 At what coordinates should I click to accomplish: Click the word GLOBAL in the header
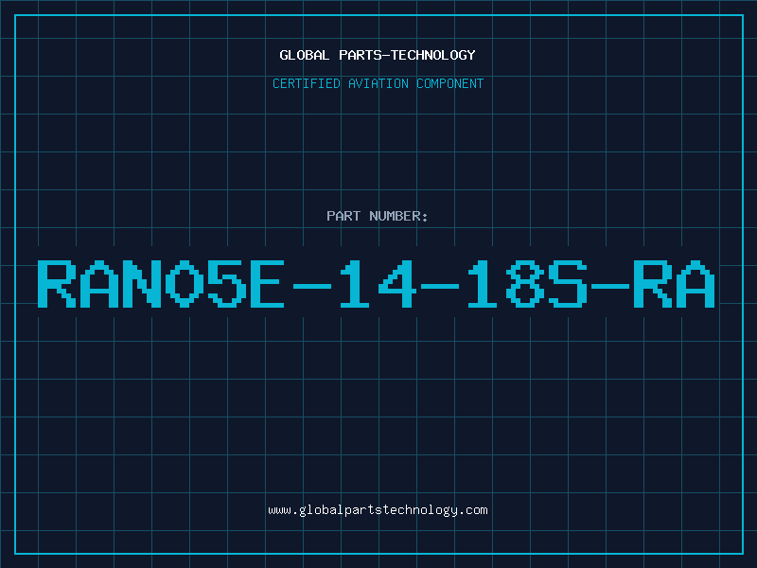pyautogui.click(x=304, y=55)
